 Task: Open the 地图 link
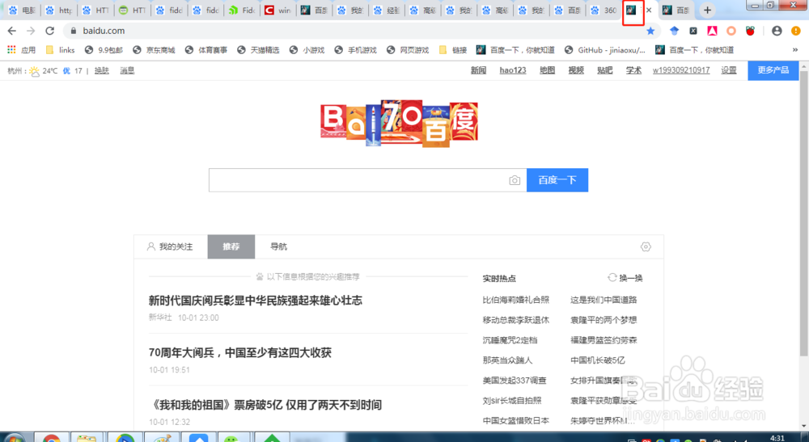click(x=548, y=70)
